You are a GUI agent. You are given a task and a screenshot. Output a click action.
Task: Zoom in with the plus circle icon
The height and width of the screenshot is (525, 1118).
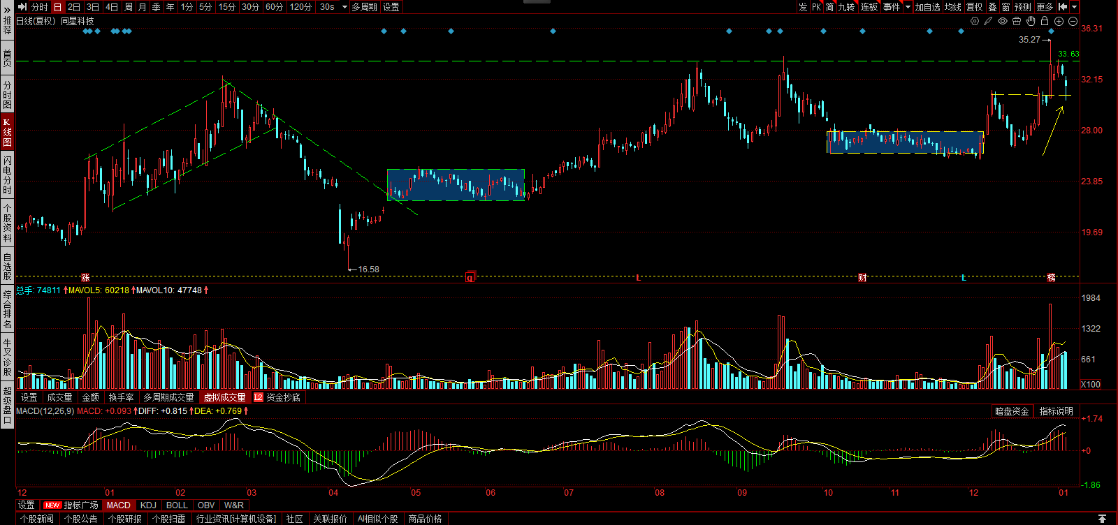1059,21
